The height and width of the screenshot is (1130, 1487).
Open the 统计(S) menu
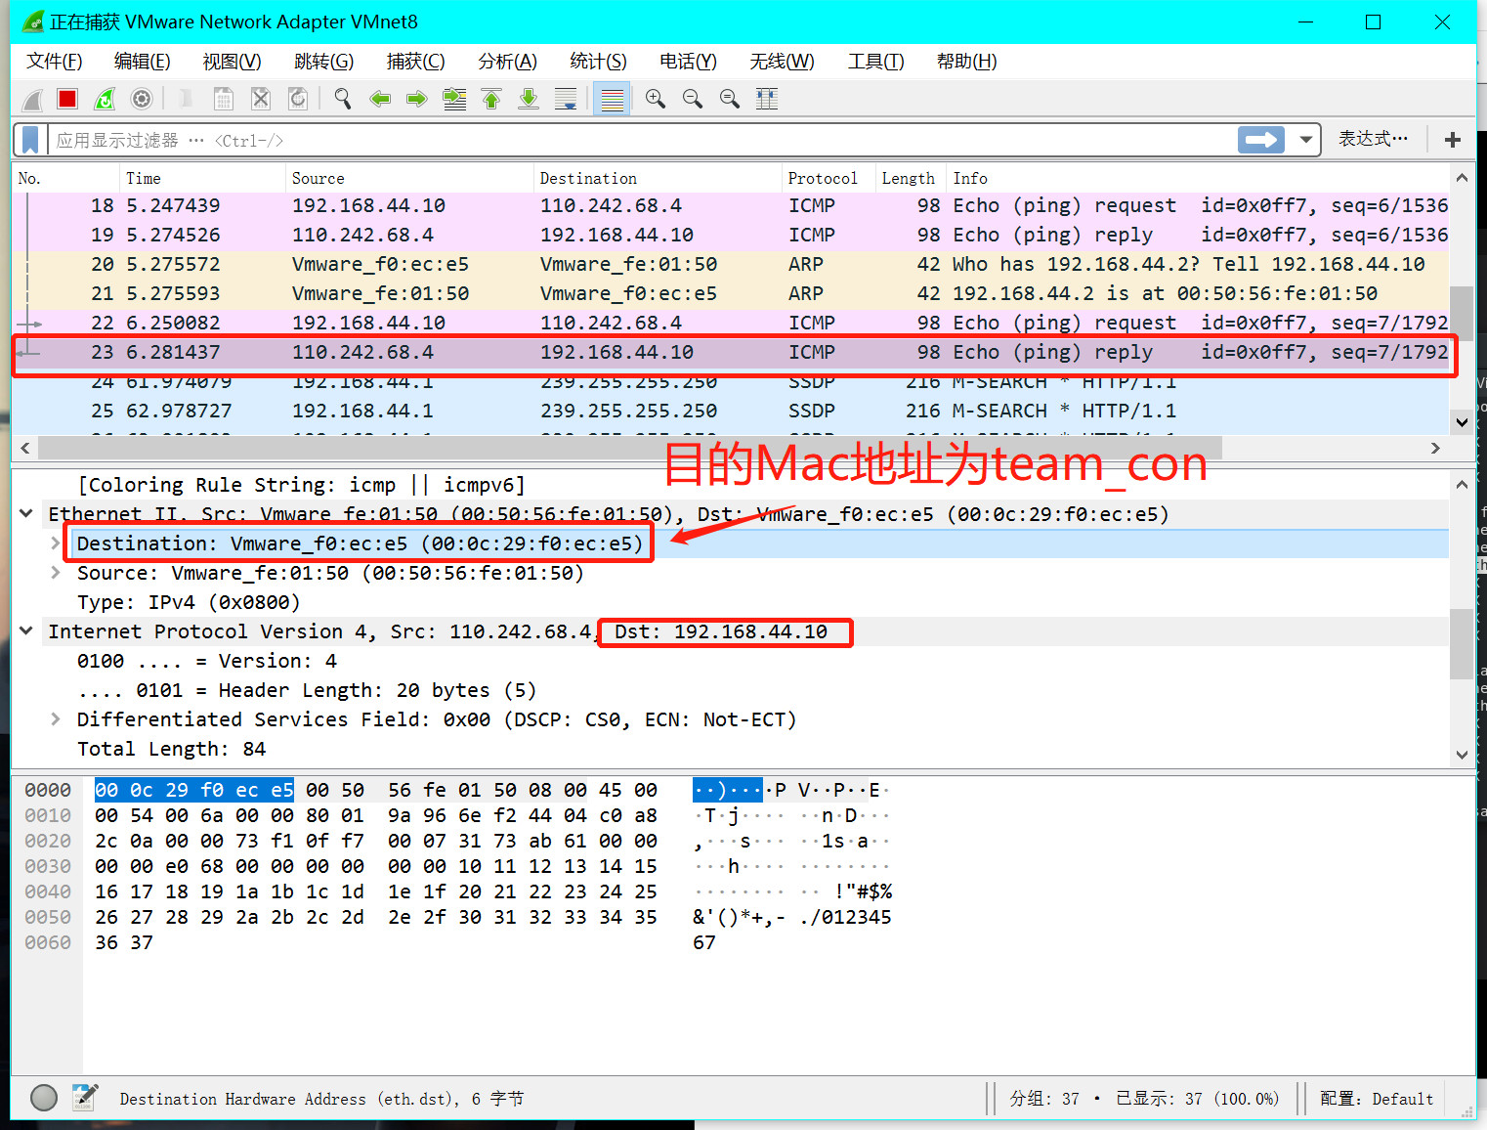coord(598,61)
